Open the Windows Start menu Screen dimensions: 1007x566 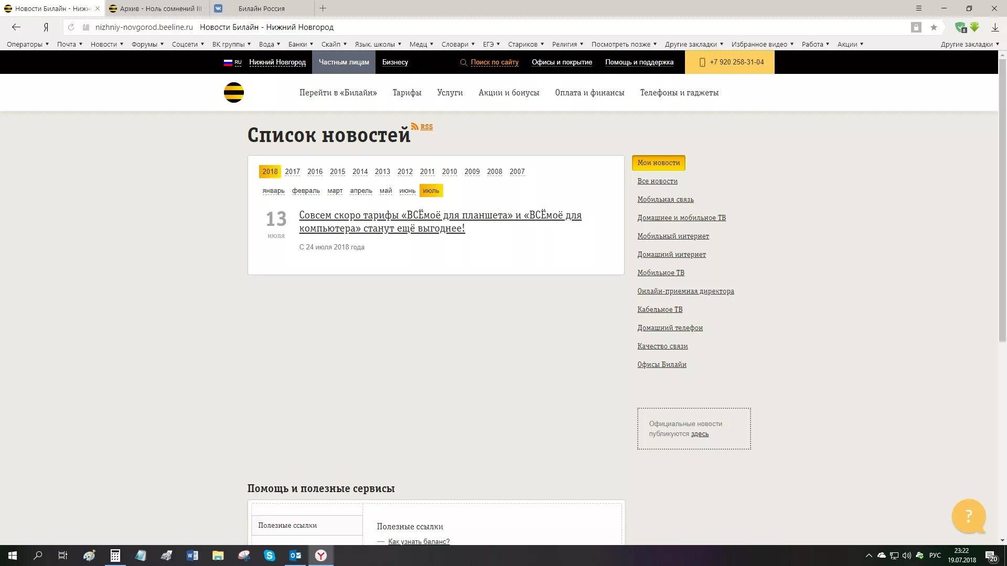click(x=13, y=556)
